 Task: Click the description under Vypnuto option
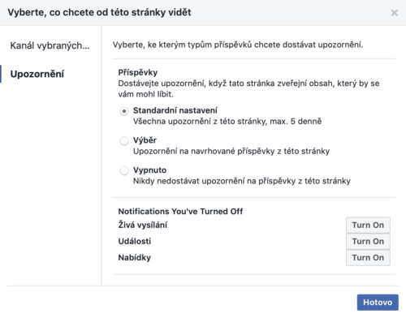pyautogui.click(x=242, y=181)
